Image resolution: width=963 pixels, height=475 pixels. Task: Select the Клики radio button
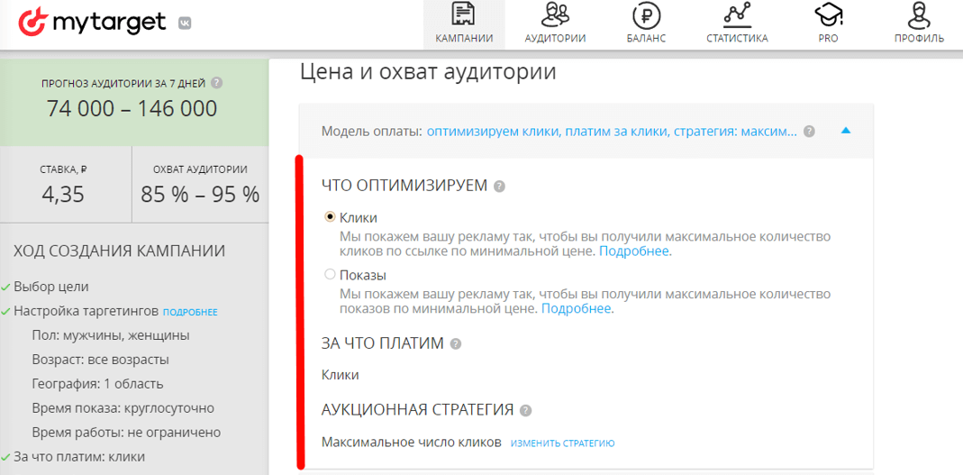tap(330, 217)
